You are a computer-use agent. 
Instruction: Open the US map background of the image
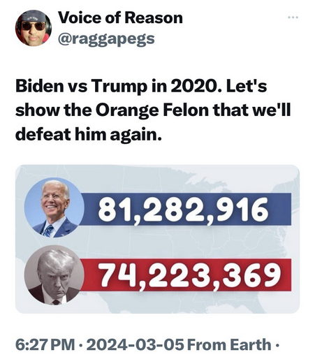[x=157, y=239]
